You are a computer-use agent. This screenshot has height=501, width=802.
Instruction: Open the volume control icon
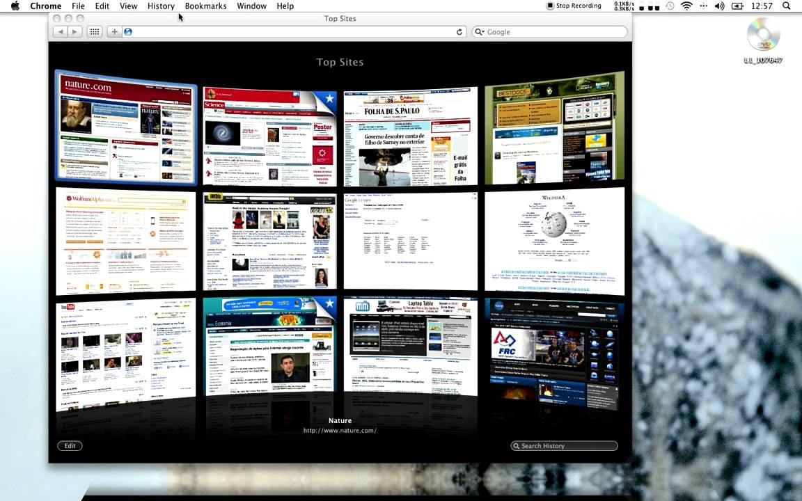720,6
